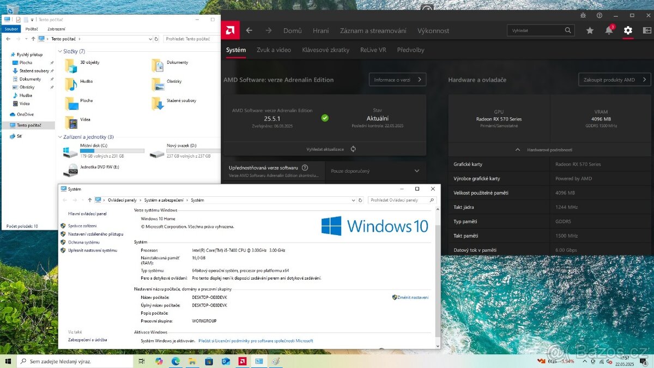Viewport: 654px width, 368px height.
Task: Click the refresh icon beside Vyhledat aktualizace
Action: tap(353, 149)
